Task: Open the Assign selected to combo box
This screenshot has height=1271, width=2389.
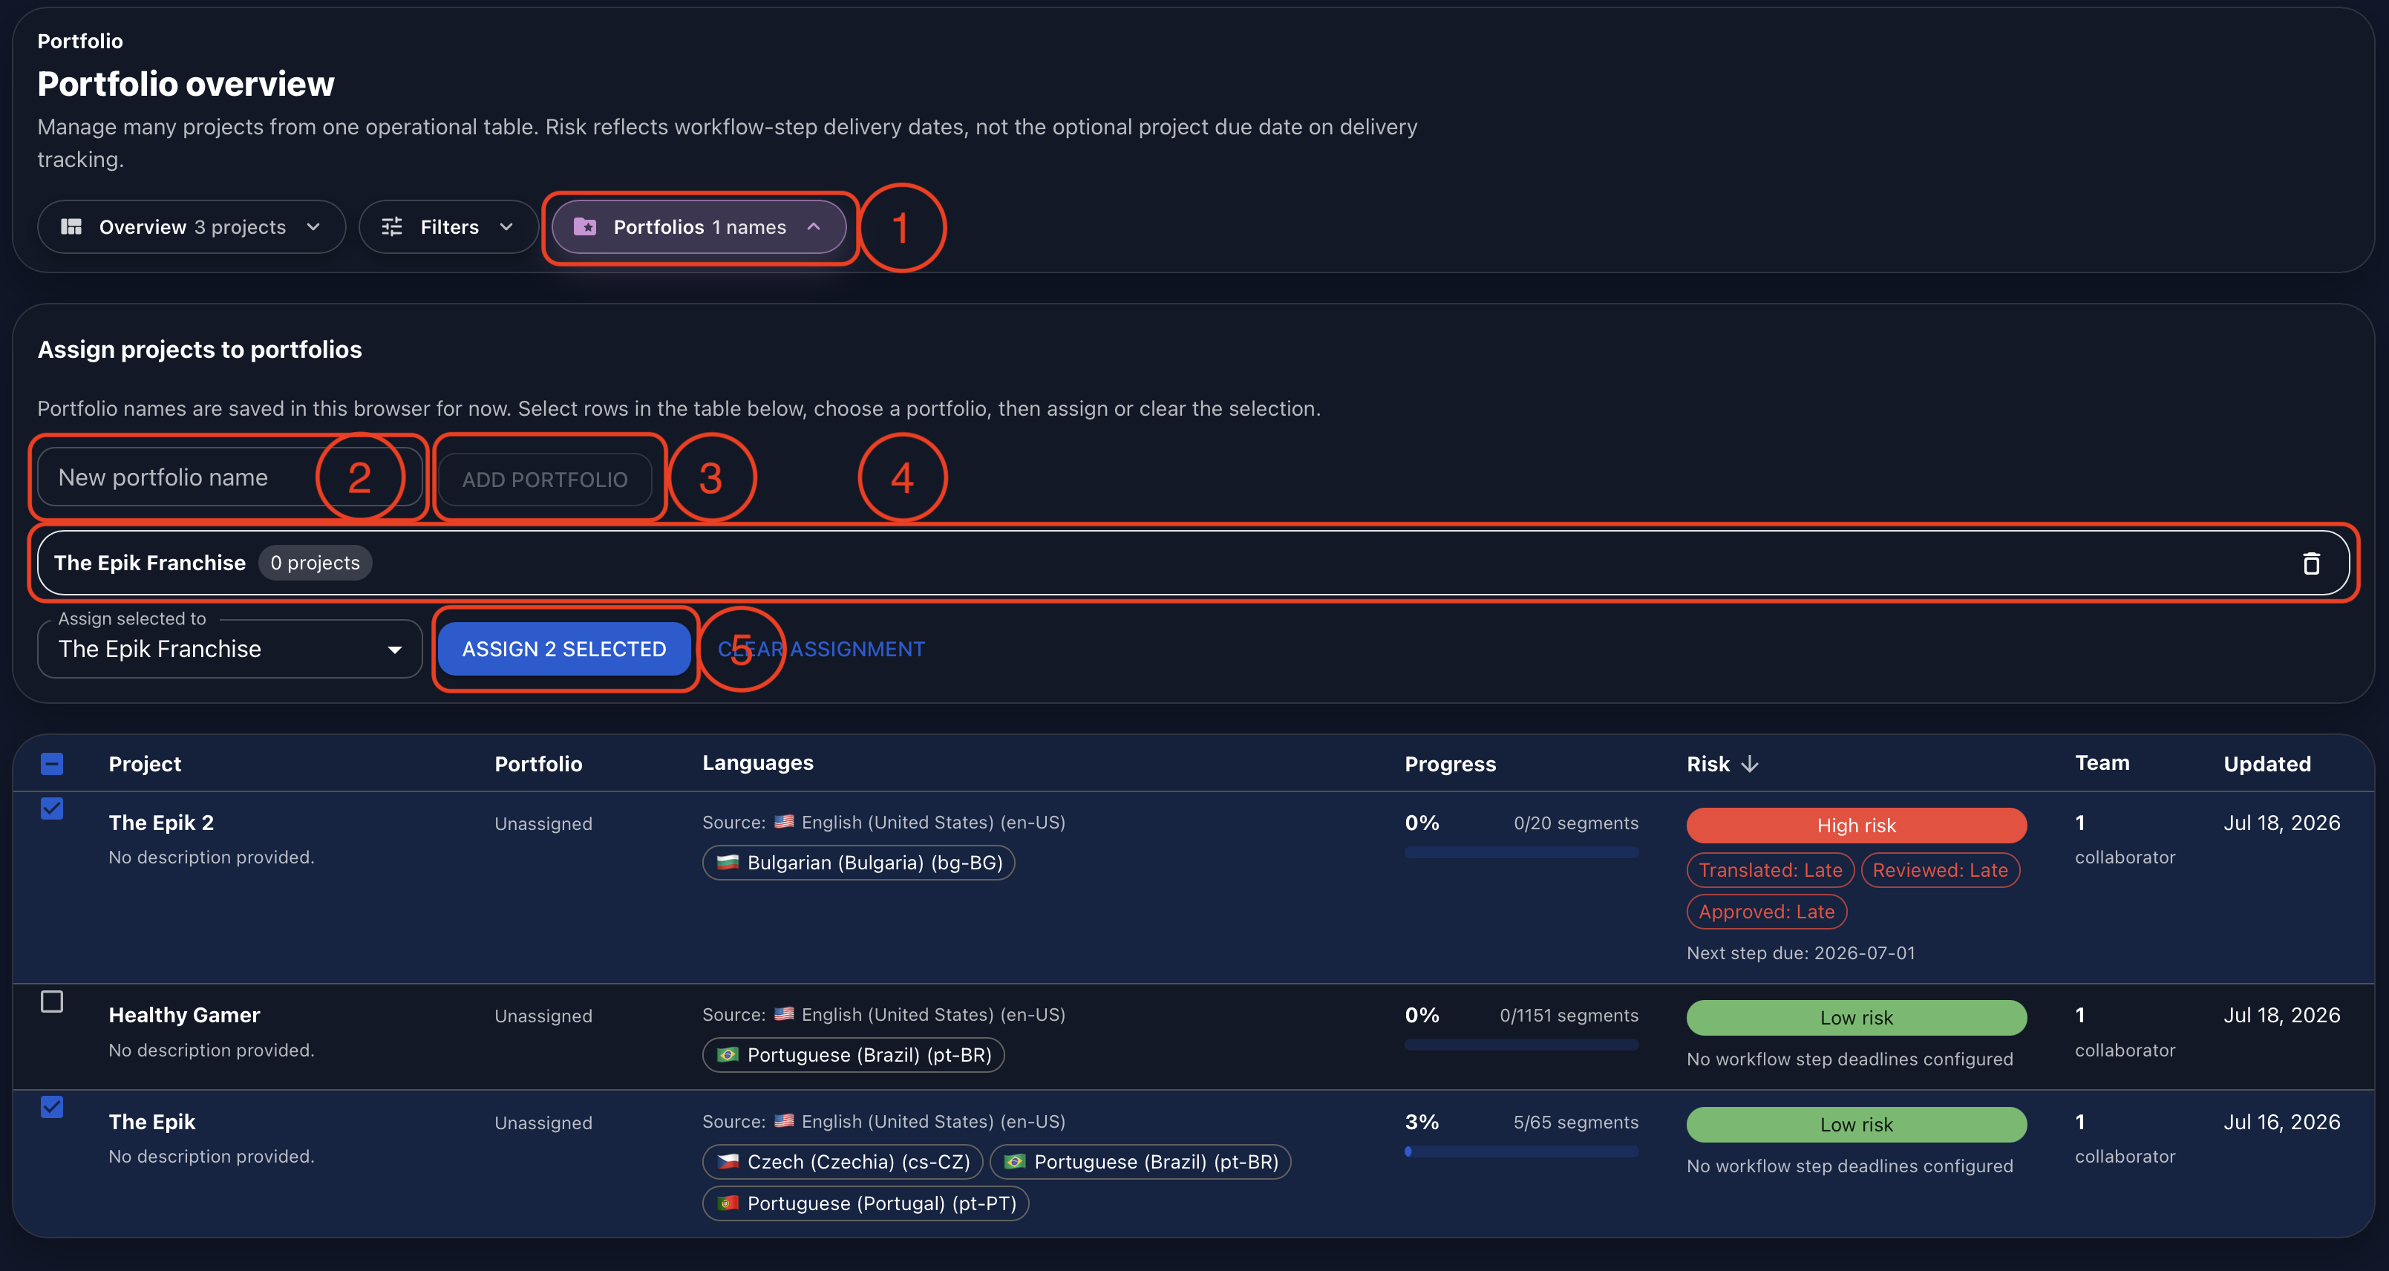Action: [230, 650]
